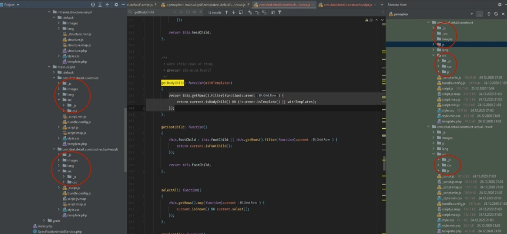
Task: Expand the grain folder in Project tree
Action: point(44,220)
